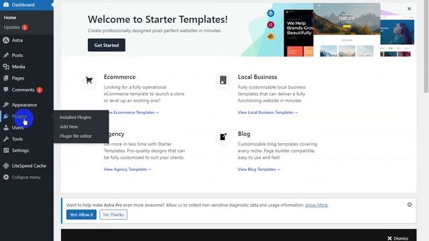Viewport: 429px width, 241px height.
Task: Click the page vertical scrollbar
Action: 426,46
